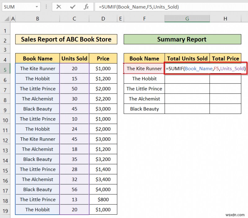
Task: Select the Black Beauty cell showing 56 units
Action: coord(74,189)
